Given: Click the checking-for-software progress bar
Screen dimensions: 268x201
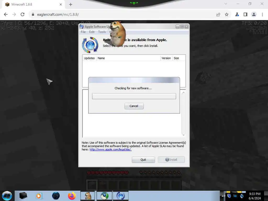Looking at the screenshot, I should 134,96.
